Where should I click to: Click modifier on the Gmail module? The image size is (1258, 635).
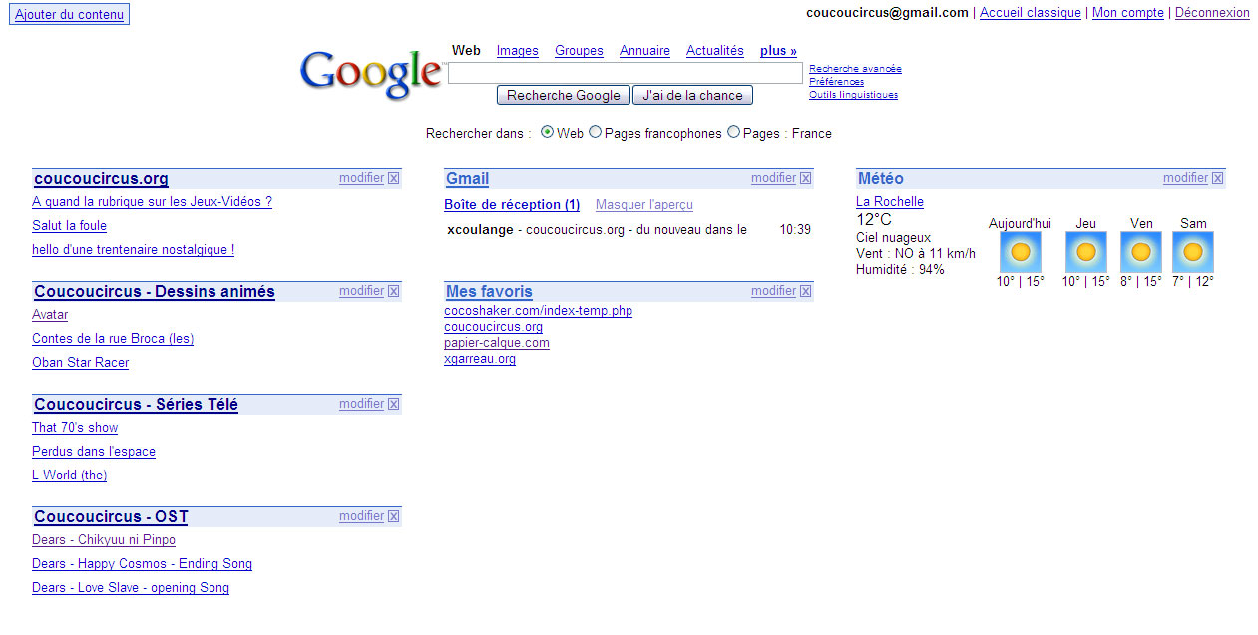coord(773,179)
